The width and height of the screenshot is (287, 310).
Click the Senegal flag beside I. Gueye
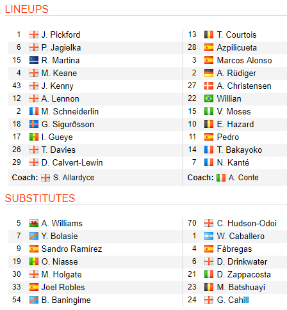coord(34,137)
